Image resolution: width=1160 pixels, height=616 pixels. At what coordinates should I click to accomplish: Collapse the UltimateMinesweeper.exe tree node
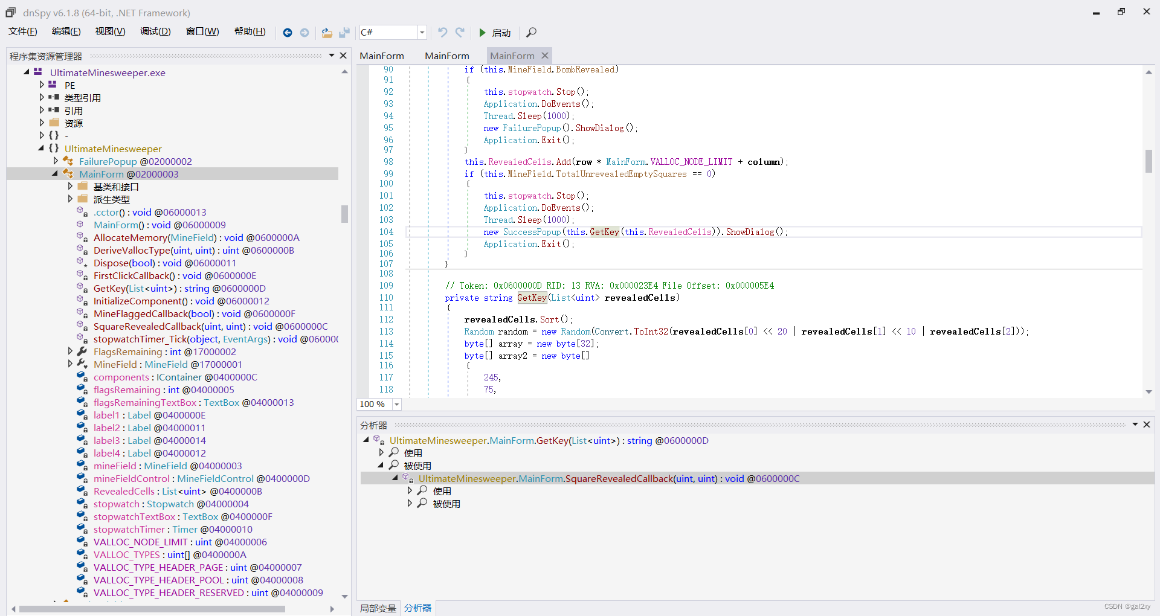pyautogui.click(x=27, y=72)
